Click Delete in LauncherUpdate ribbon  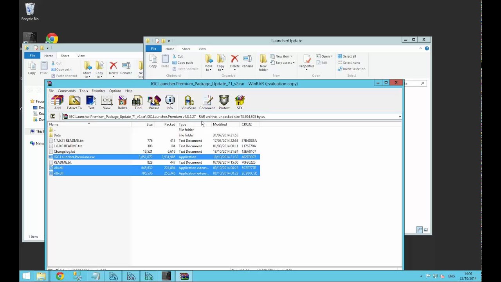click(x=235, y=61)
